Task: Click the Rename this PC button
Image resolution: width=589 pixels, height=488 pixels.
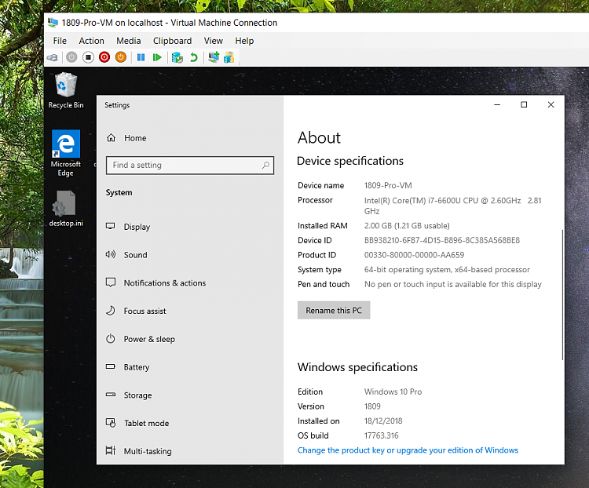Action: [334, 311]
